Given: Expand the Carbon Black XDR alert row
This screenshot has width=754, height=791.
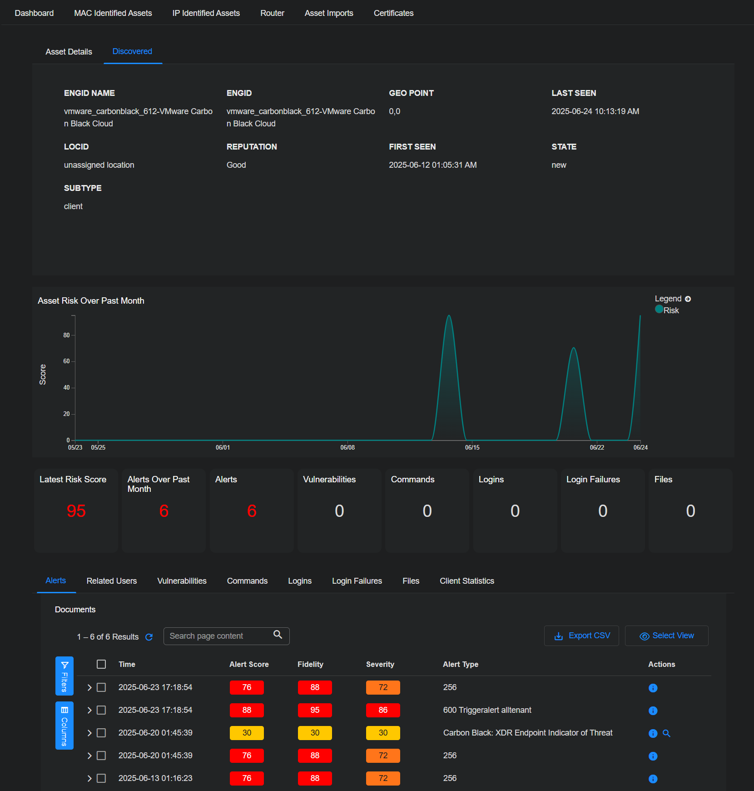Looking at the screenshot, I should pyautogui.click(x=89, y=733).
